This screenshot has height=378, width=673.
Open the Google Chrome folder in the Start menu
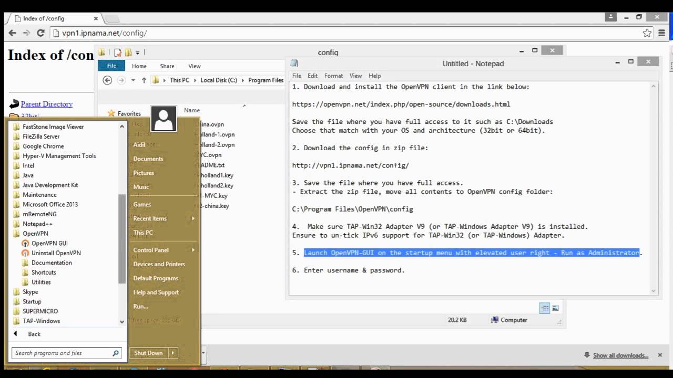point(43,146)
